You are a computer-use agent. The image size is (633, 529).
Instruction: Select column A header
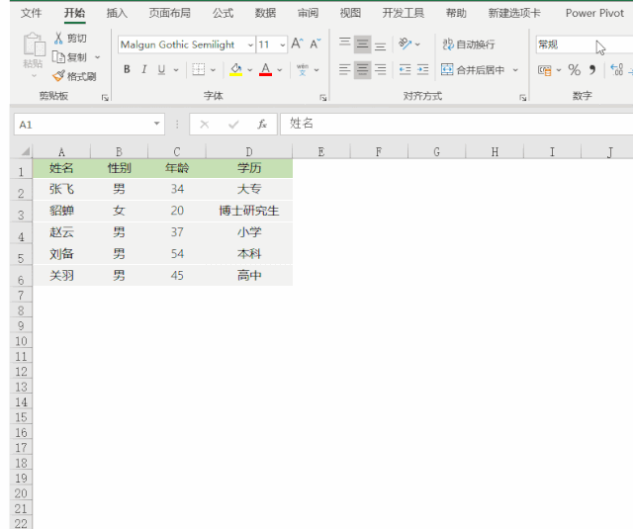coord(61,151)
